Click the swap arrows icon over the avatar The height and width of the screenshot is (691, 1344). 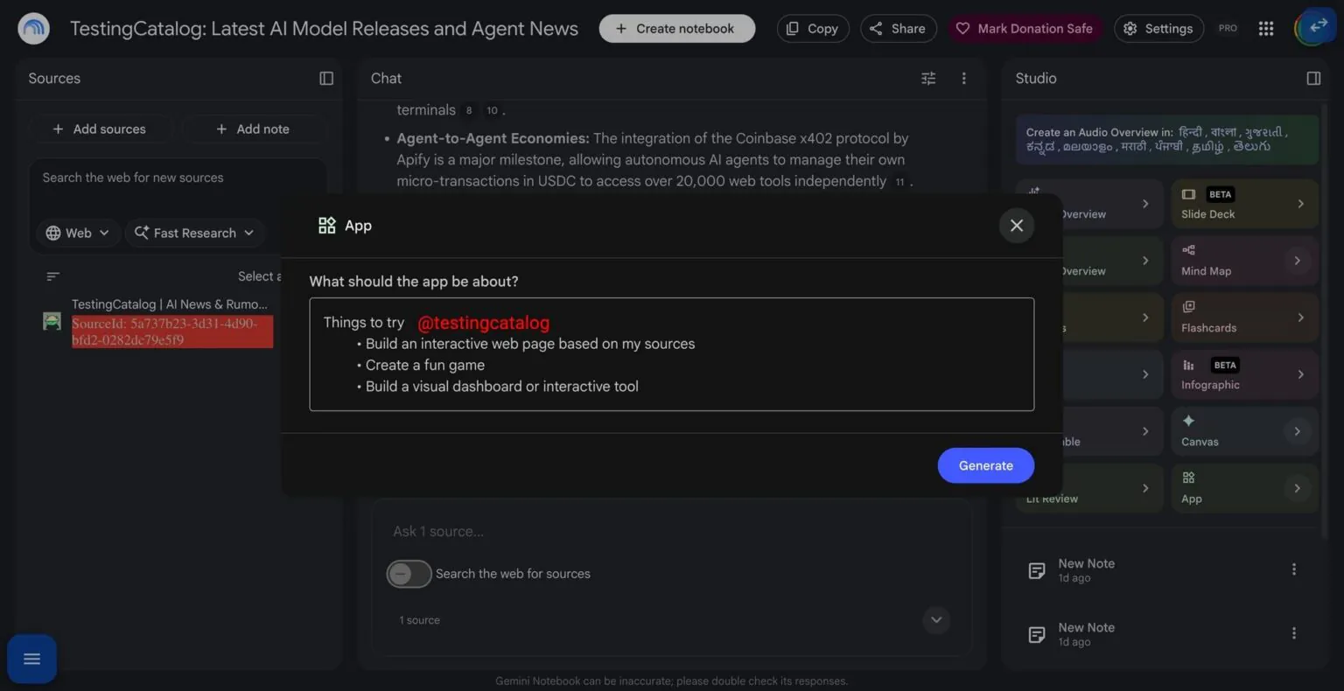pyautogui.click(x=1319, y=25)
